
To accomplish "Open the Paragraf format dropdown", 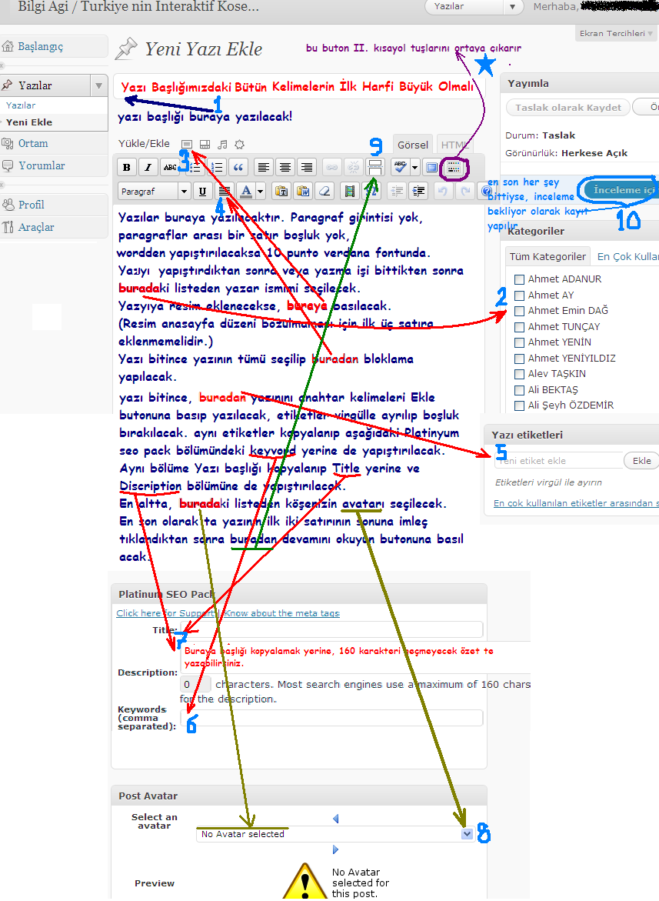I will [x=155, y=191].
